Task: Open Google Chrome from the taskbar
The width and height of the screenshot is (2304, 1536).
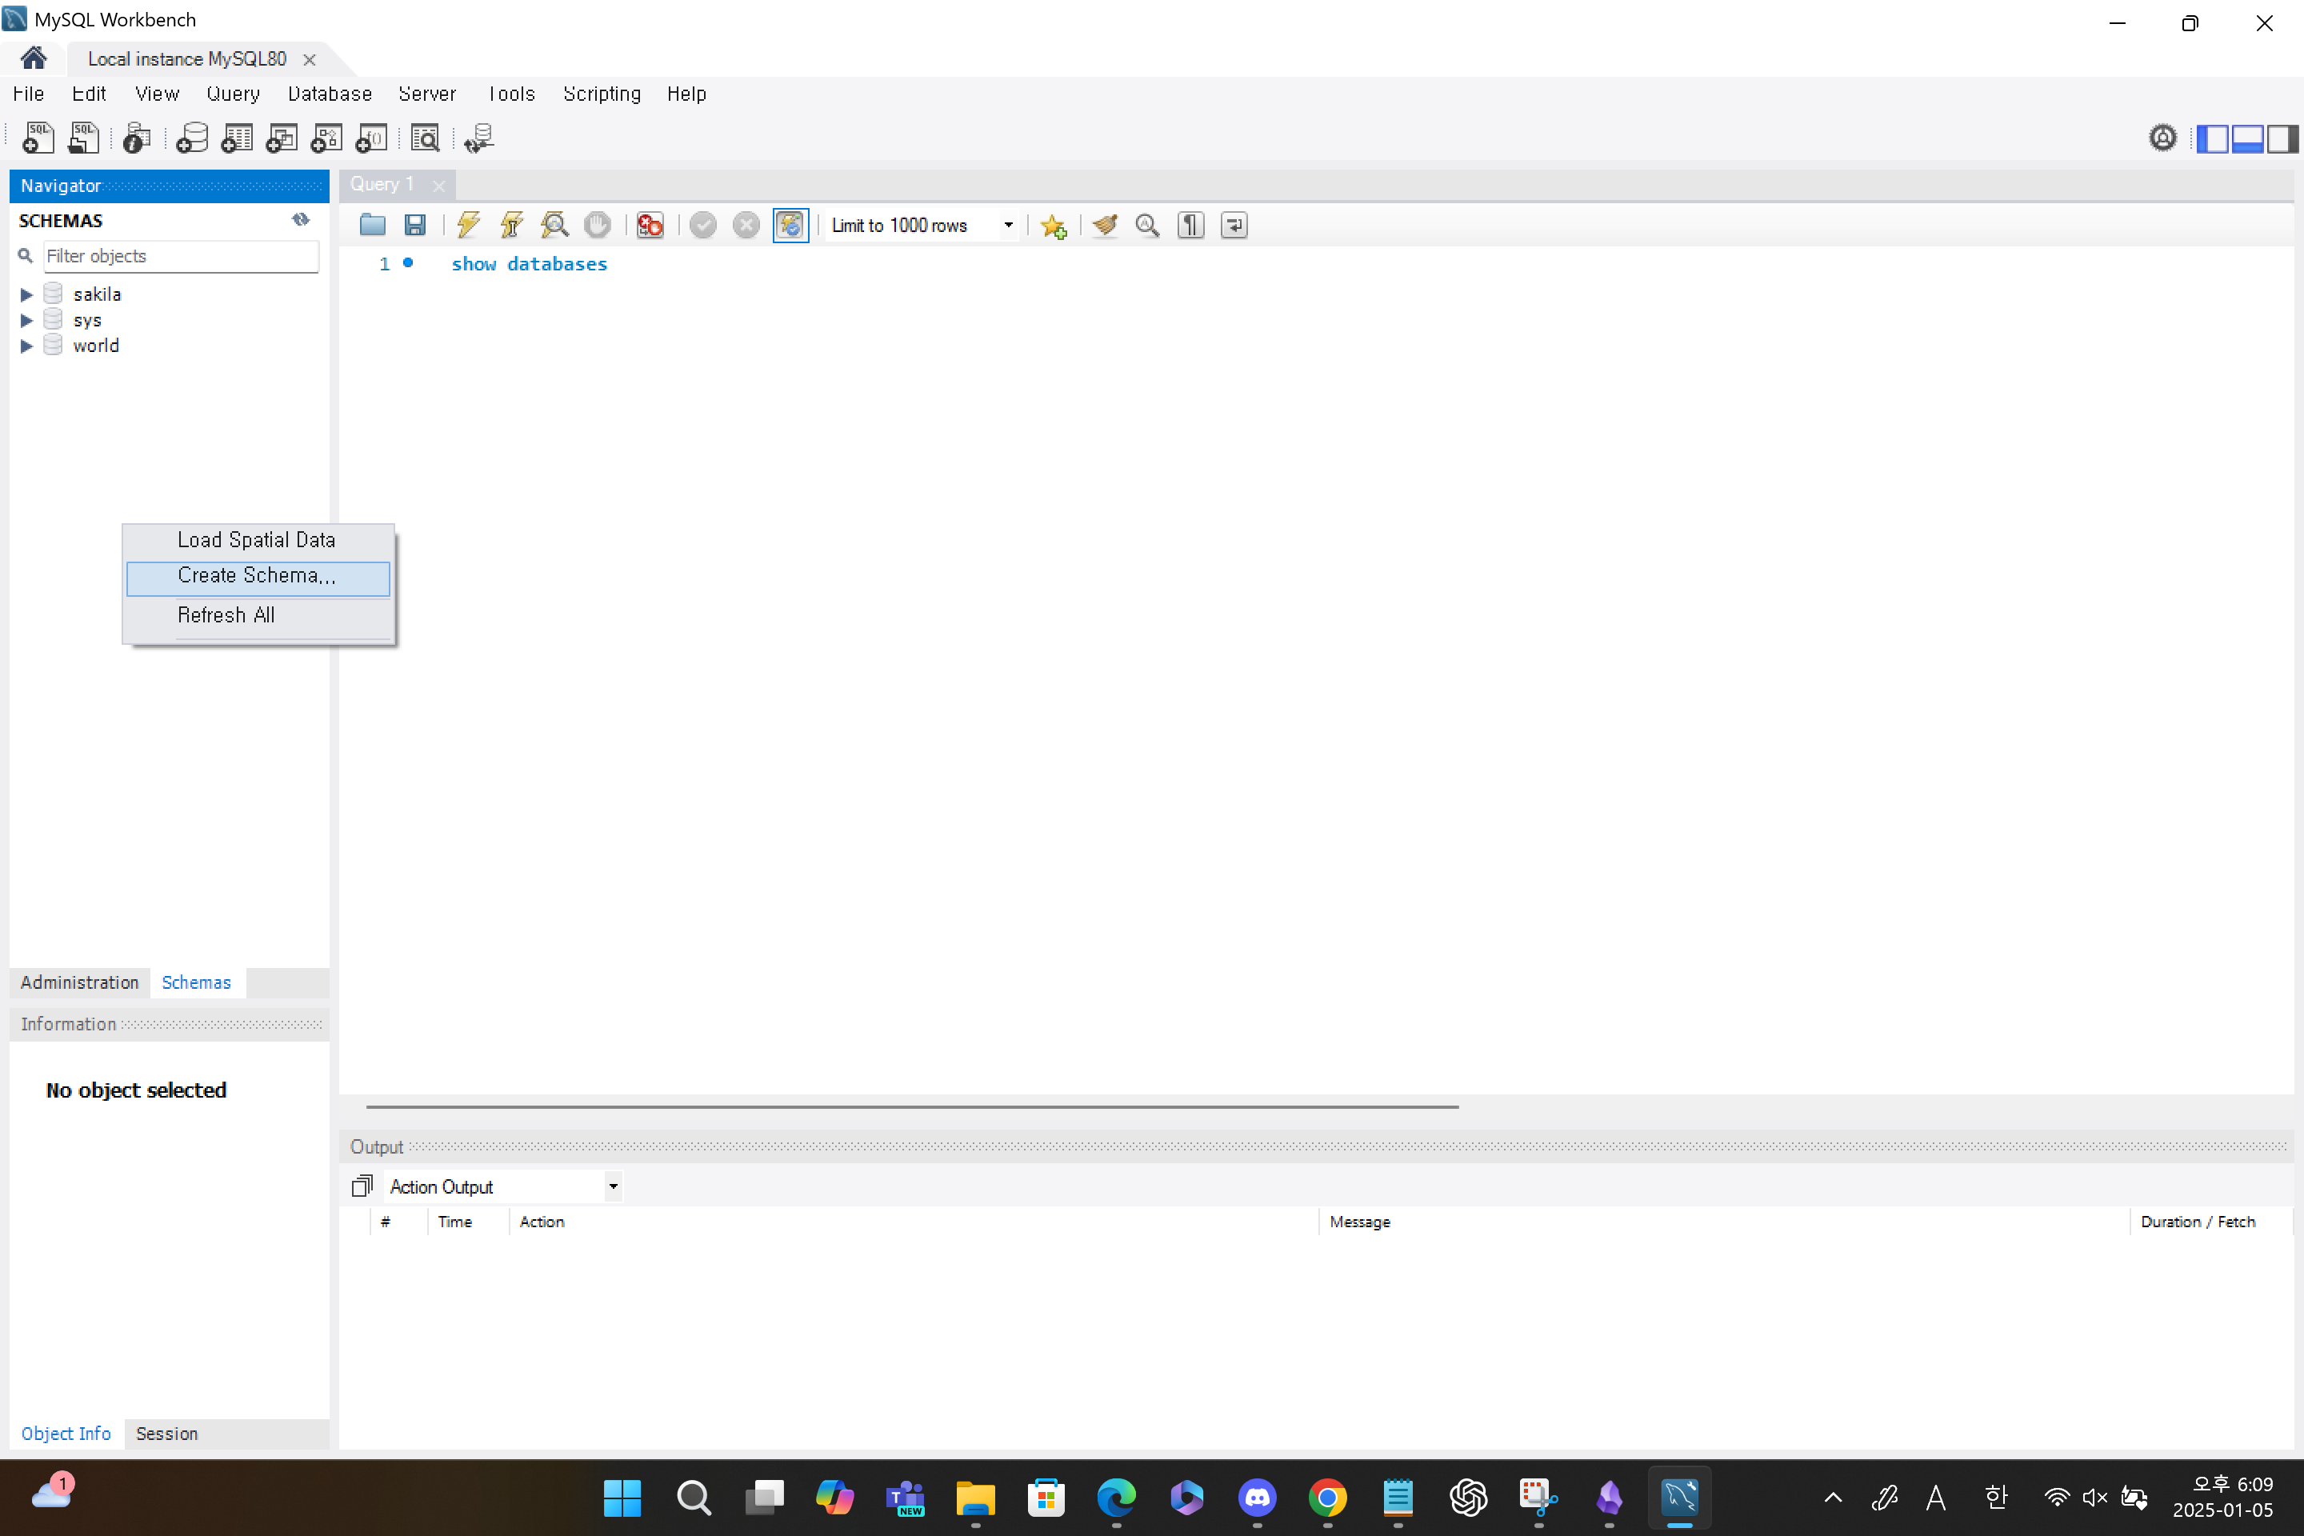Action: 1327,1497
